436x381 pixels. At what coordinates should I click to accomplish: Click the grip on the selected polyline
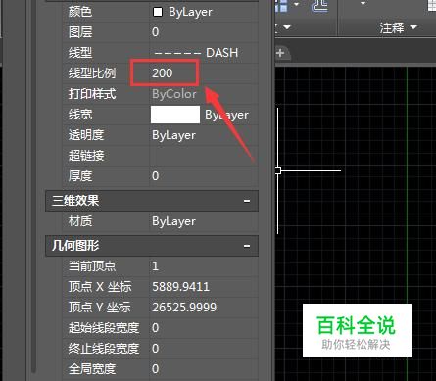click(278, 170)
